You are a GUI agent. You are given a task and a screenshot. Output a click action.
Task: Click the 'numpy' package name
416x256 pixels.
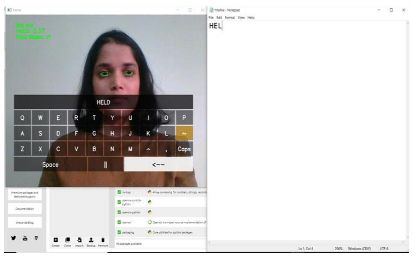tap(126, 192)
